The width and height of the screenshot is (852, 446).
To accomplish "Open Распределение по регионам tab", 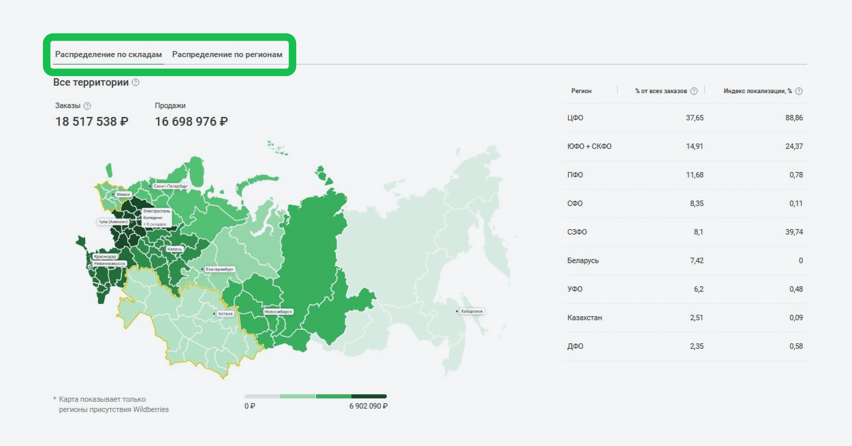I will [227, 54].
